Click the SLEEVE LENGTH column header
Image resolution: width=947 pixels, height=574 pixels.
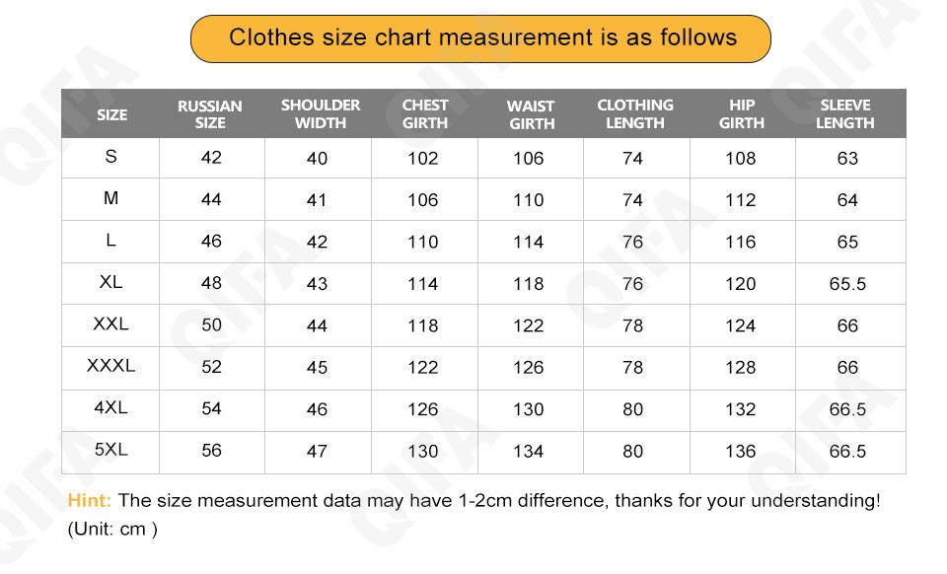(845, 114)
